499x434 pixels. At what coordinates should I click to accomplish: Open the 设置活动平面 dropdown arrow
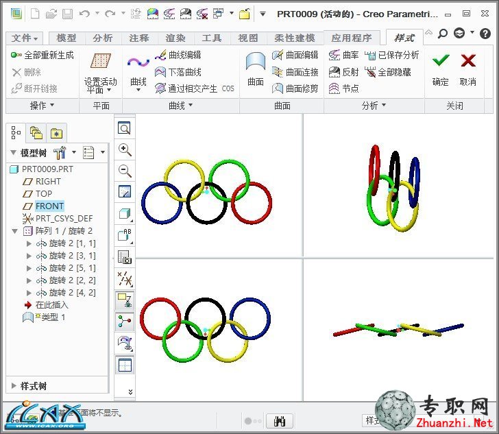pos(109,90)
